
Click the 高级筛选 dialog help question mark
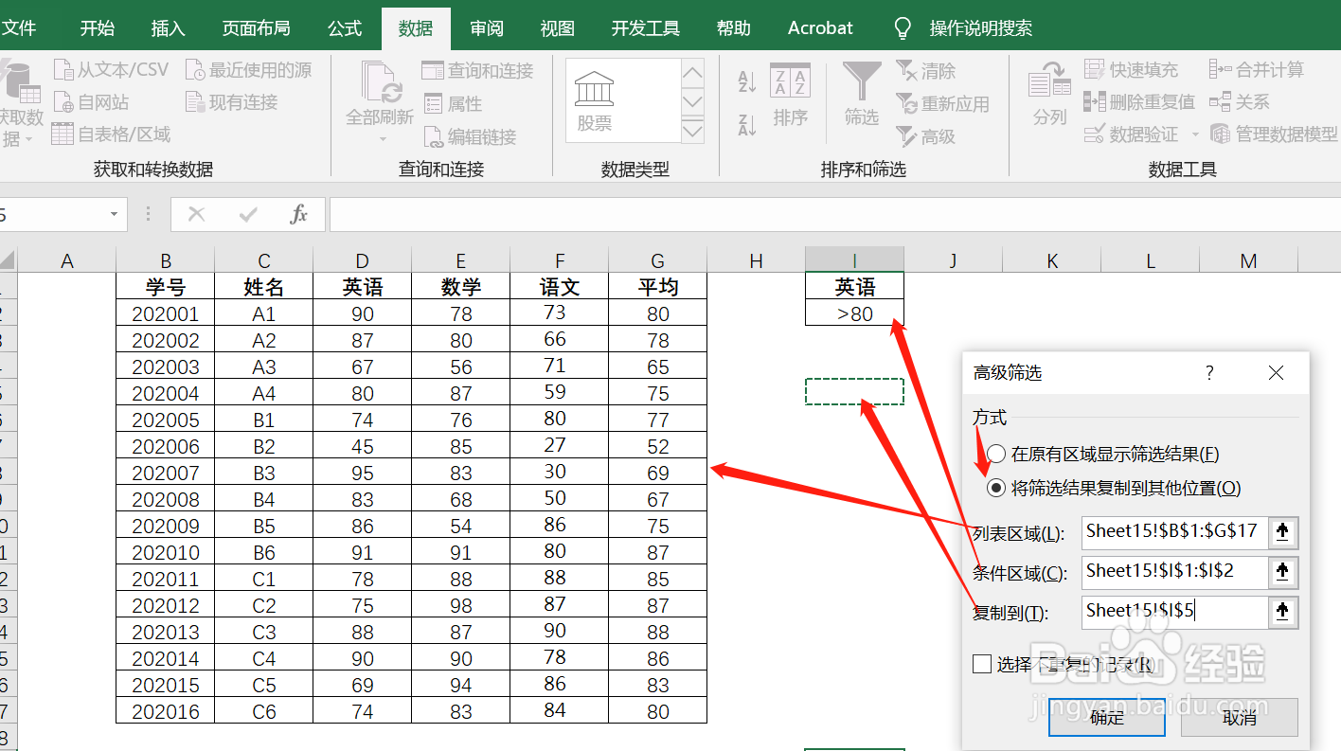(x=1209, y=373)
